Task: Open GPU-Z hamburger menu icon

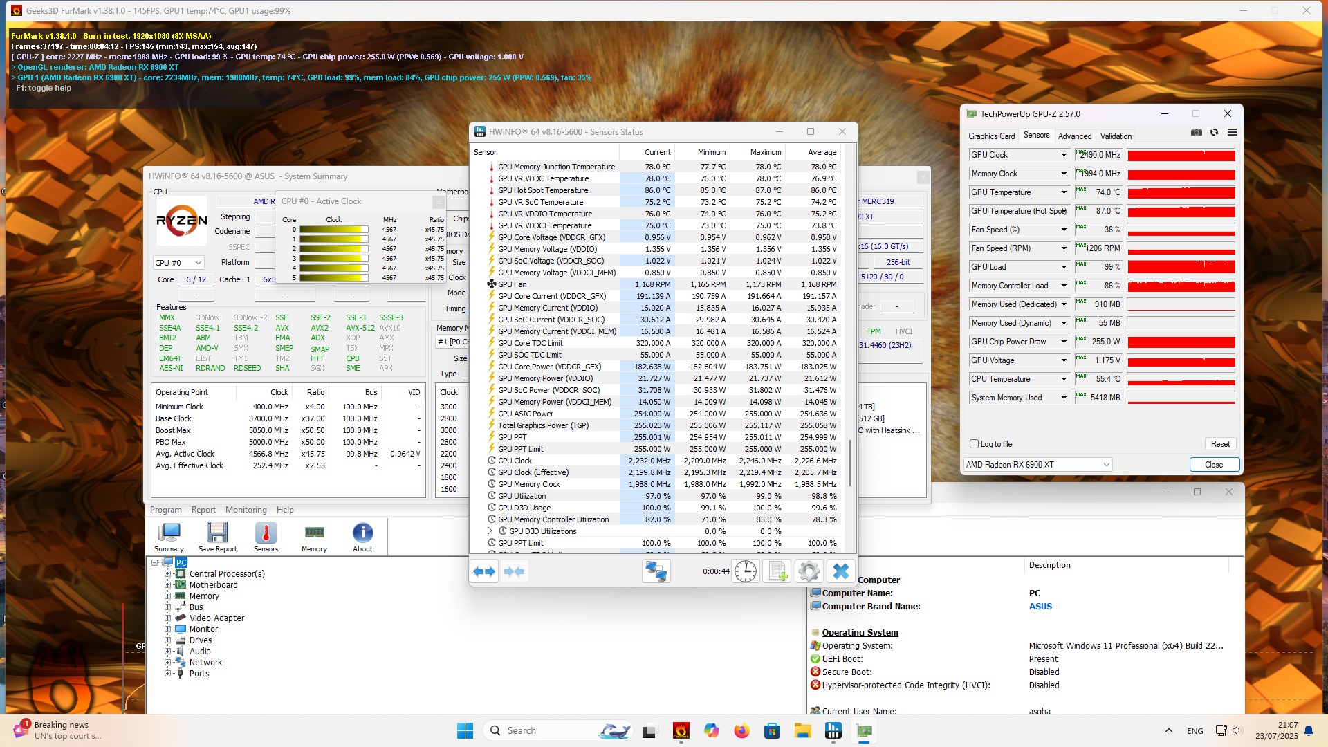Action: coord(1232,132)
